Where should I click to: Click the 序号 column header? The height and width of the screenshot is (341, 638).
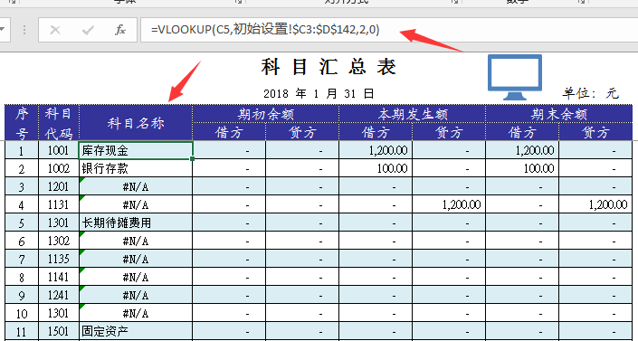[22, 122]
